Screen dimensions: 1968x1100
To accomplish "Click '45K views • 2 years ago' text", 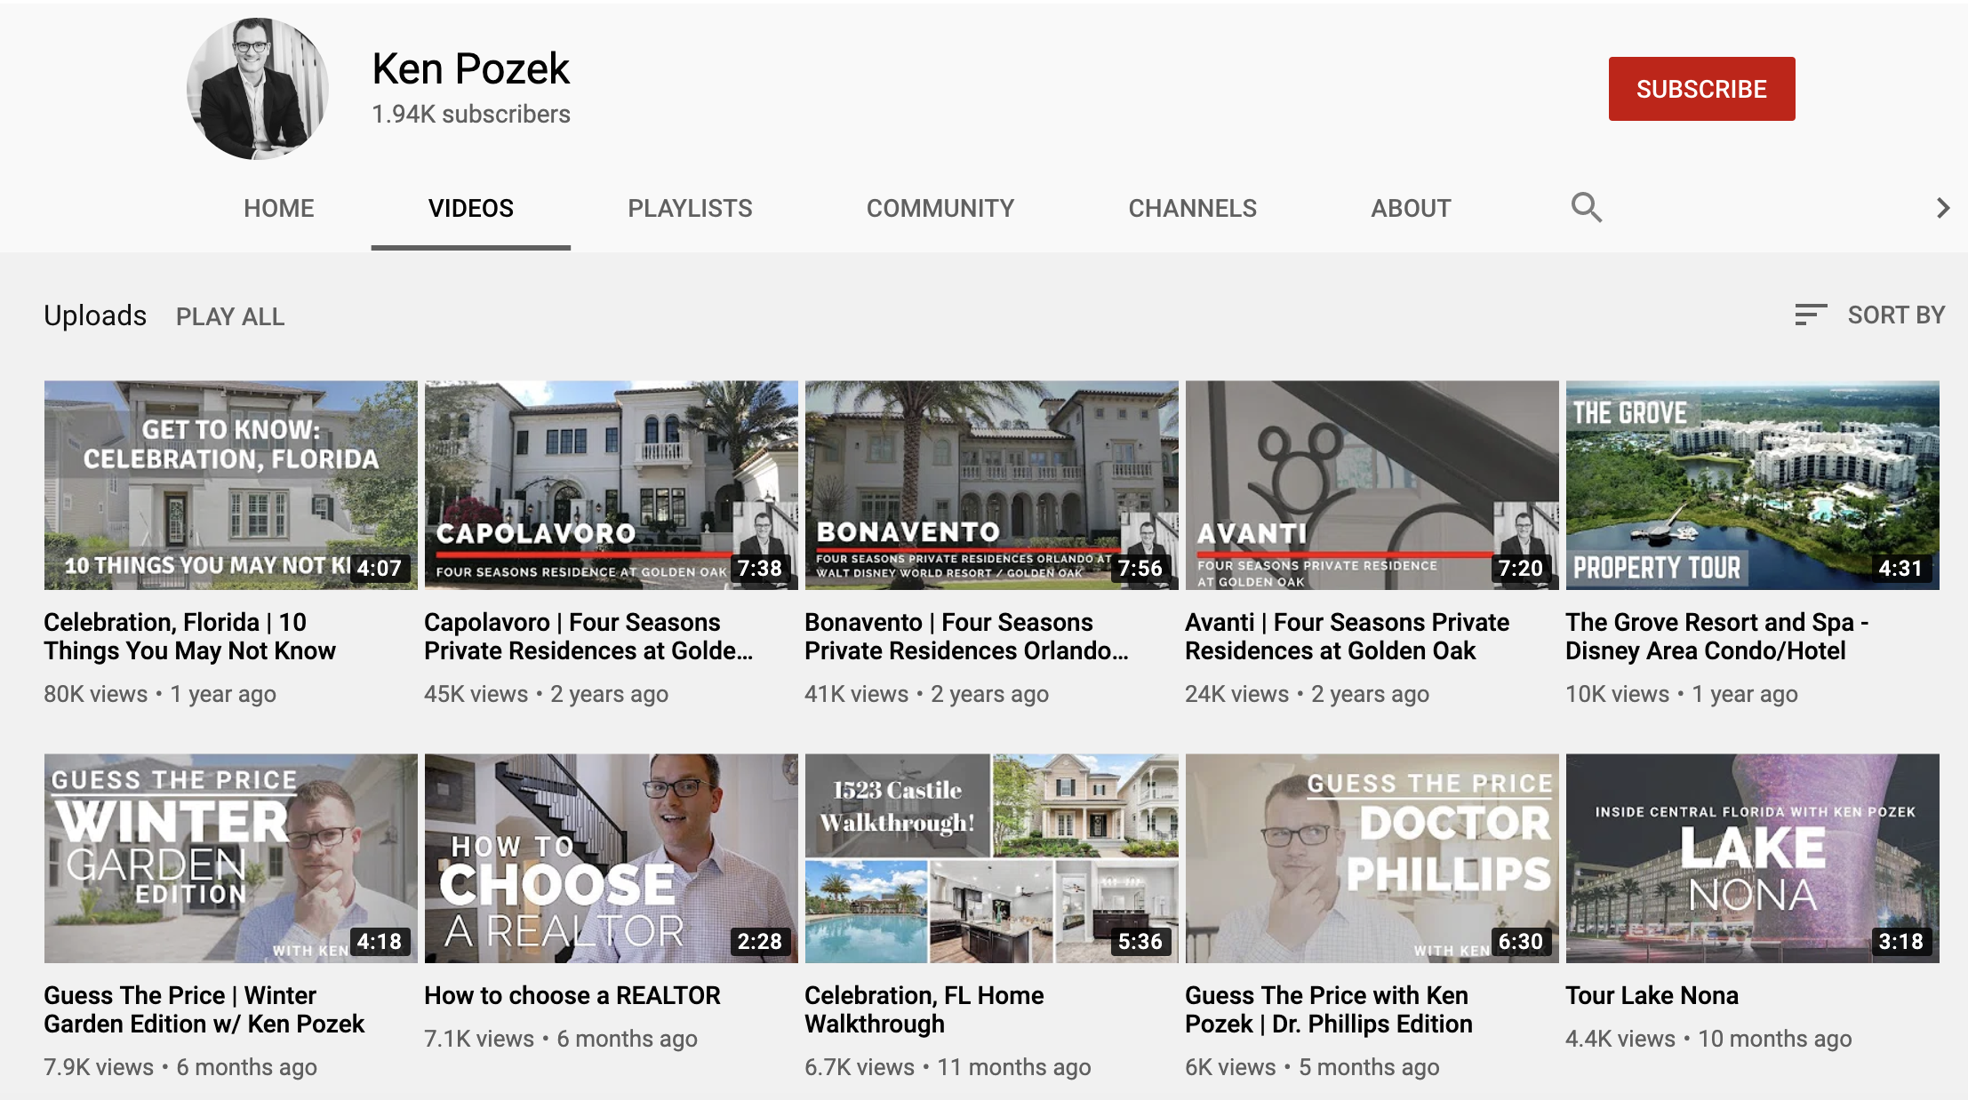I will [x=546, y=694].
